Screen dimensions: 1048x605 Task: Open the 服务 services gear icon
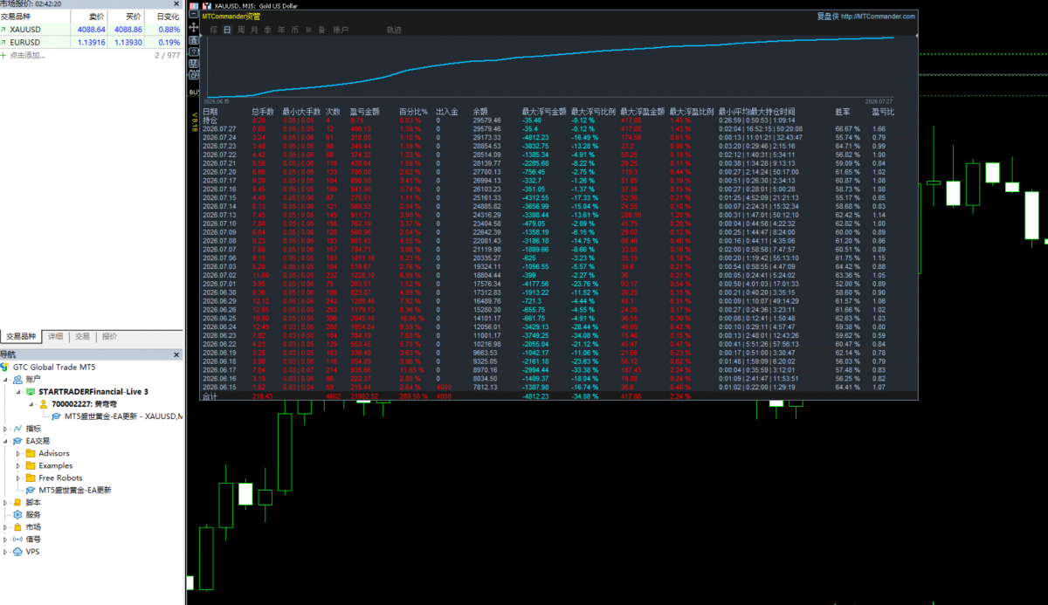coord(19,515)
